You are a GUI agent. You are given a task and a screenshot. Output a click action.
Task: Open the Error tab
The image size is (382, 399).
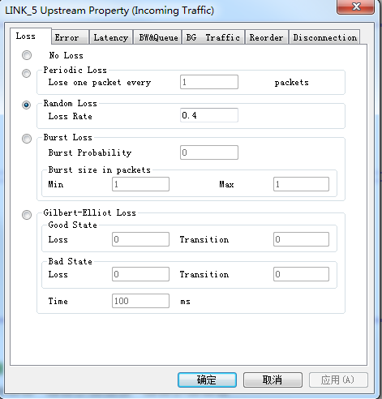click(70, 37)
